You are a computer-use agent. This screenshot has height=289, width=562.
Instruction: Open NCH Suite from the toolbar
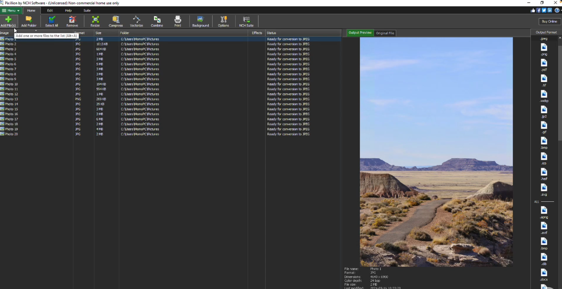pyautogui.click(x=246, y=21)
